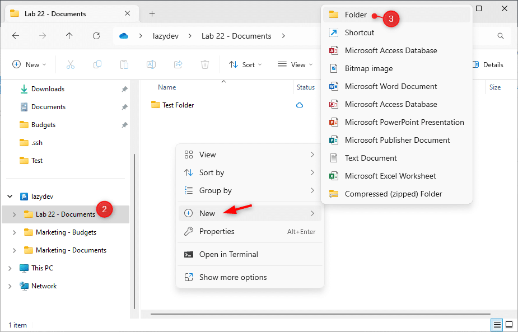Open the Sort dropdown in the toolbar
Image resolution: width=518 pixels, height=332 pixels.
(245, 64)
